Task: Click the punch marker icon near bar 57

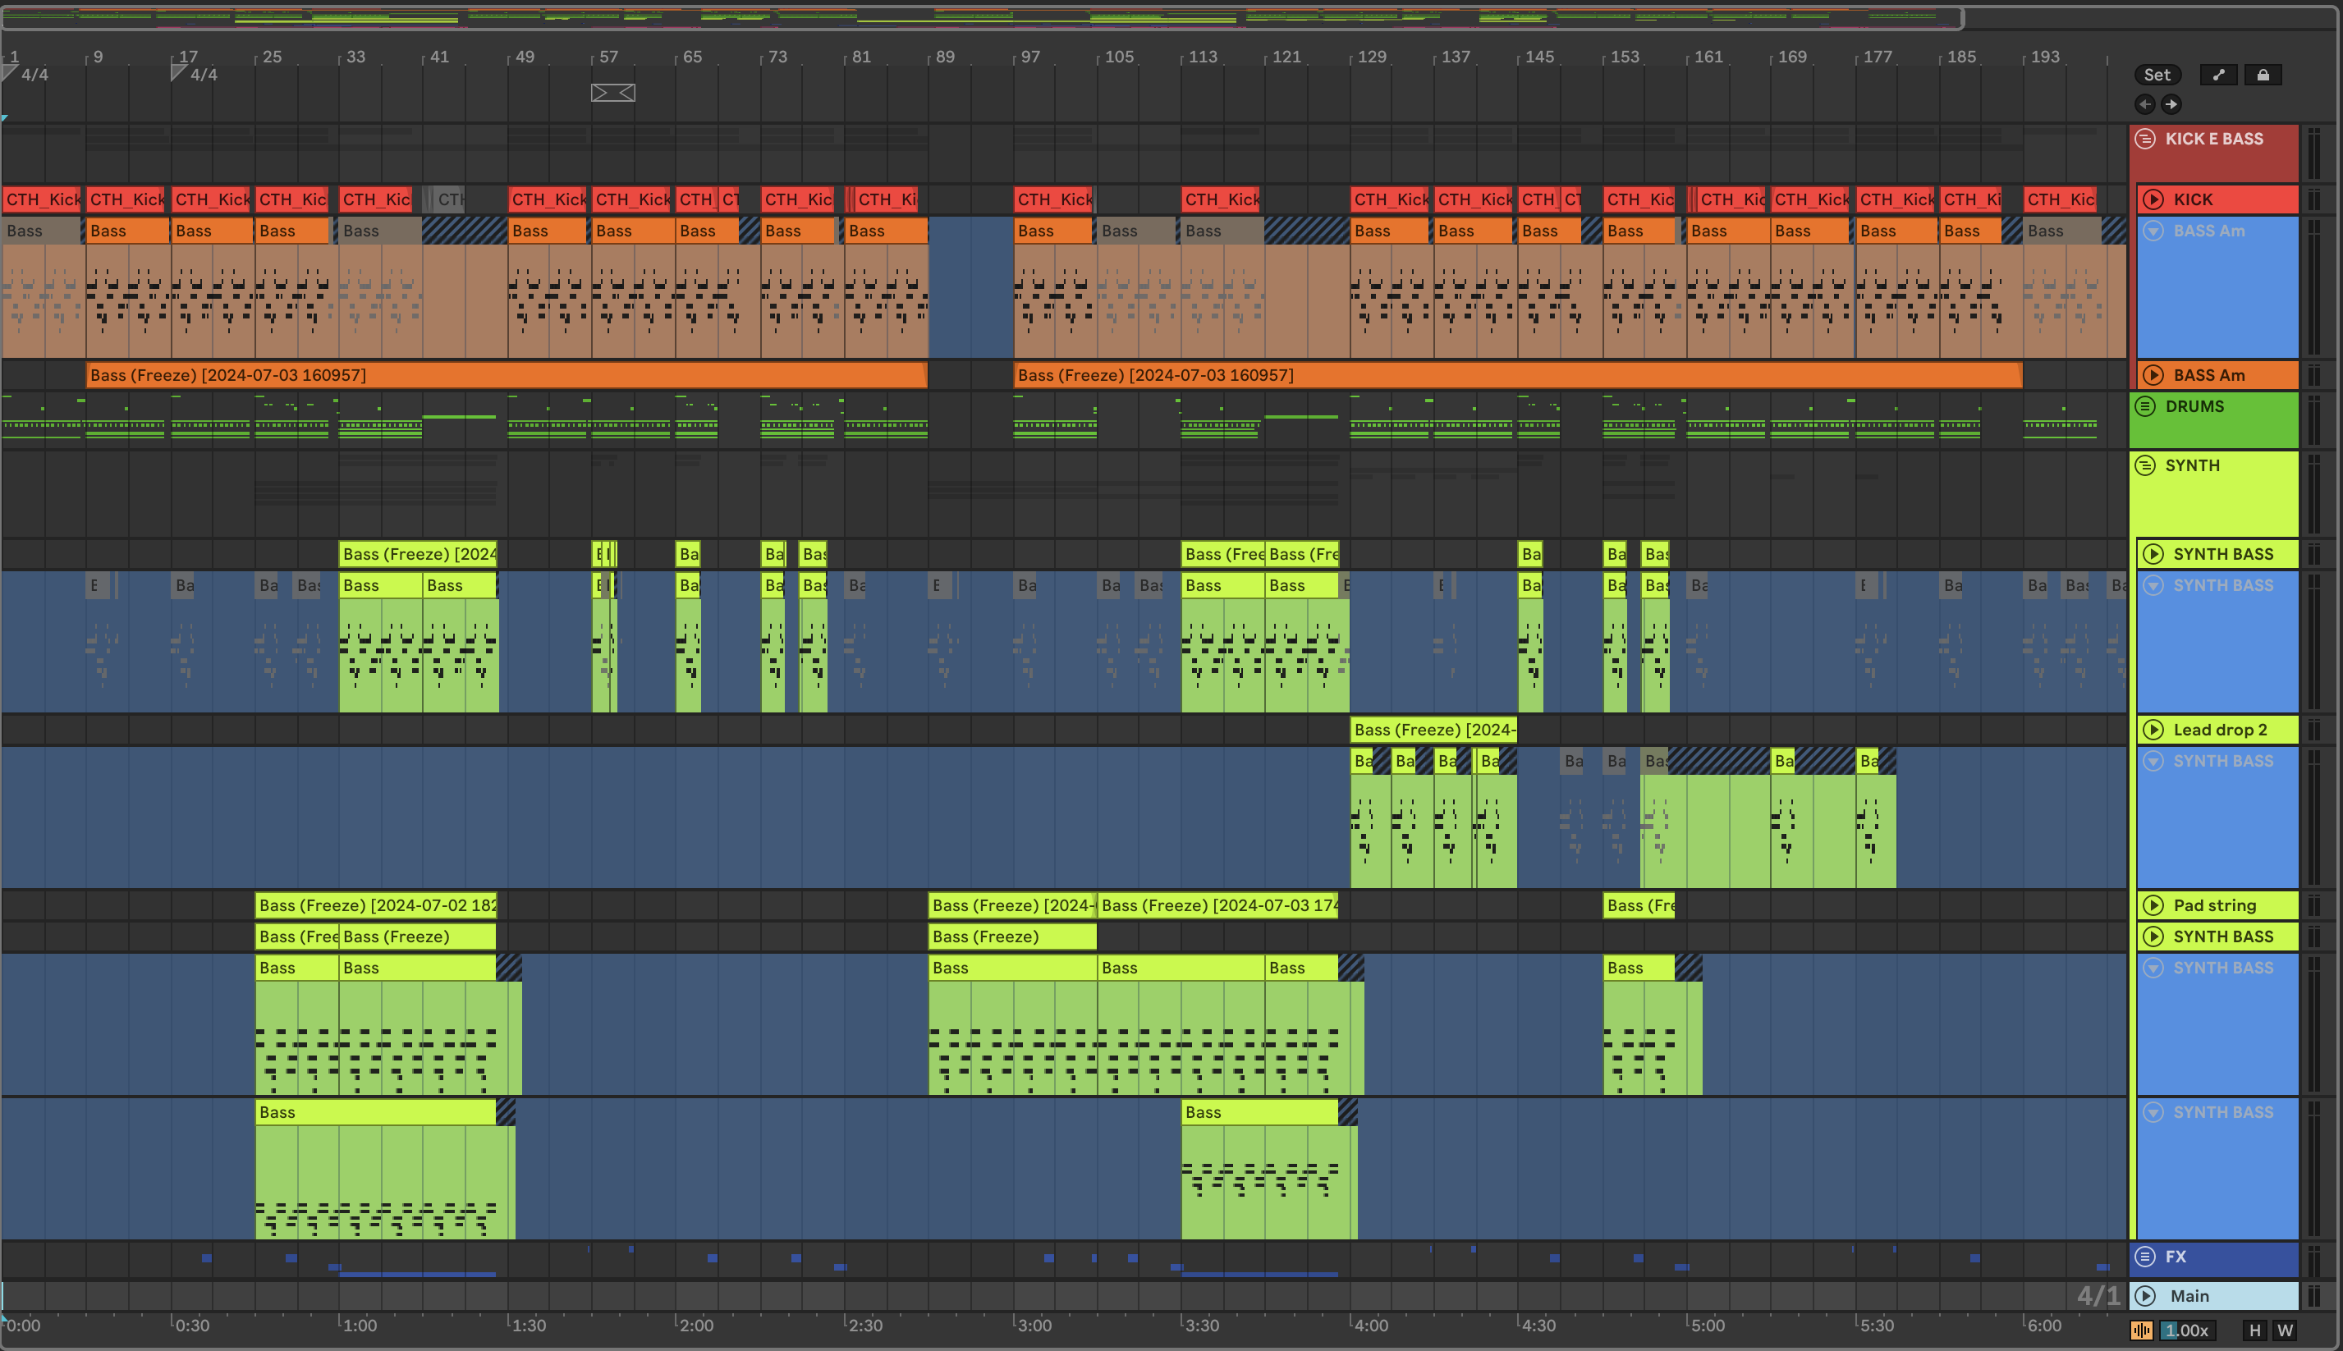Action: point(613,93)
